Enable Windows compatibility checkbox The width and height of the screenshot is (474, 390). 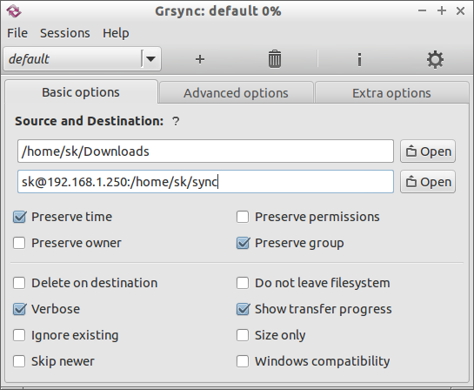pyautogui.click(x=243, y=361)
